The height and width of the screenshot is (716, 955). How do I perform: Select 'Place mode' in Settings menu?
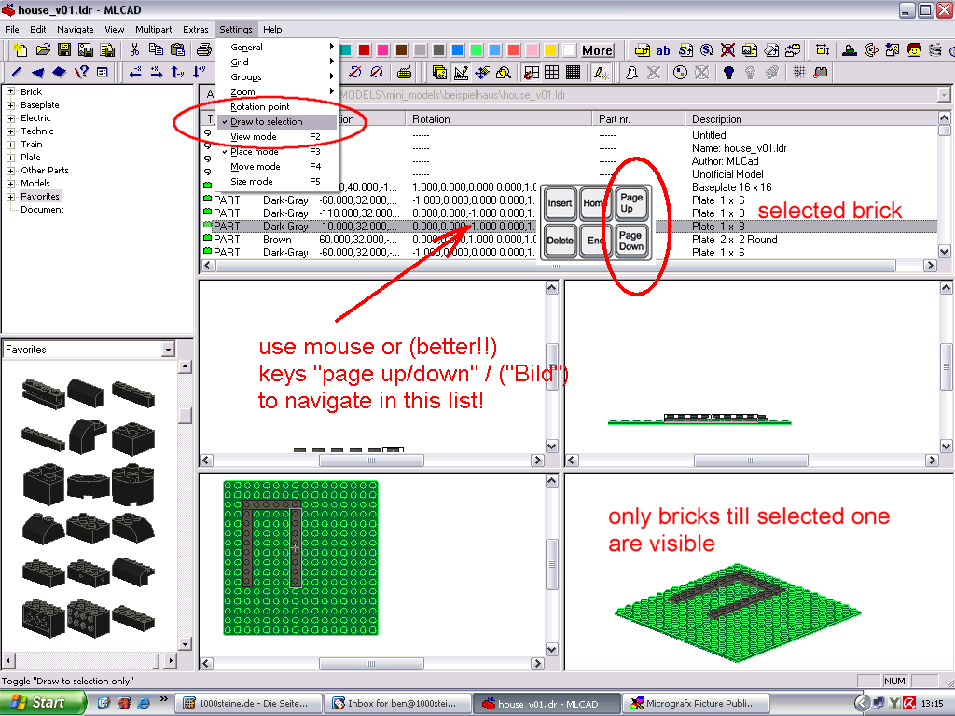pyautogui.click(x=277, y=152)
